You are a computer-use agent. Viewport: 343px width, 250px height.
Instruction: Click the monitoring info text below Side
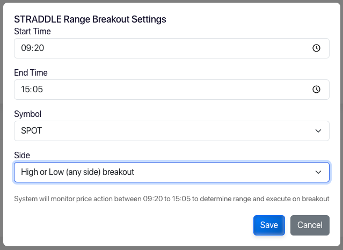pyautogui.click(x=172, y=199)
